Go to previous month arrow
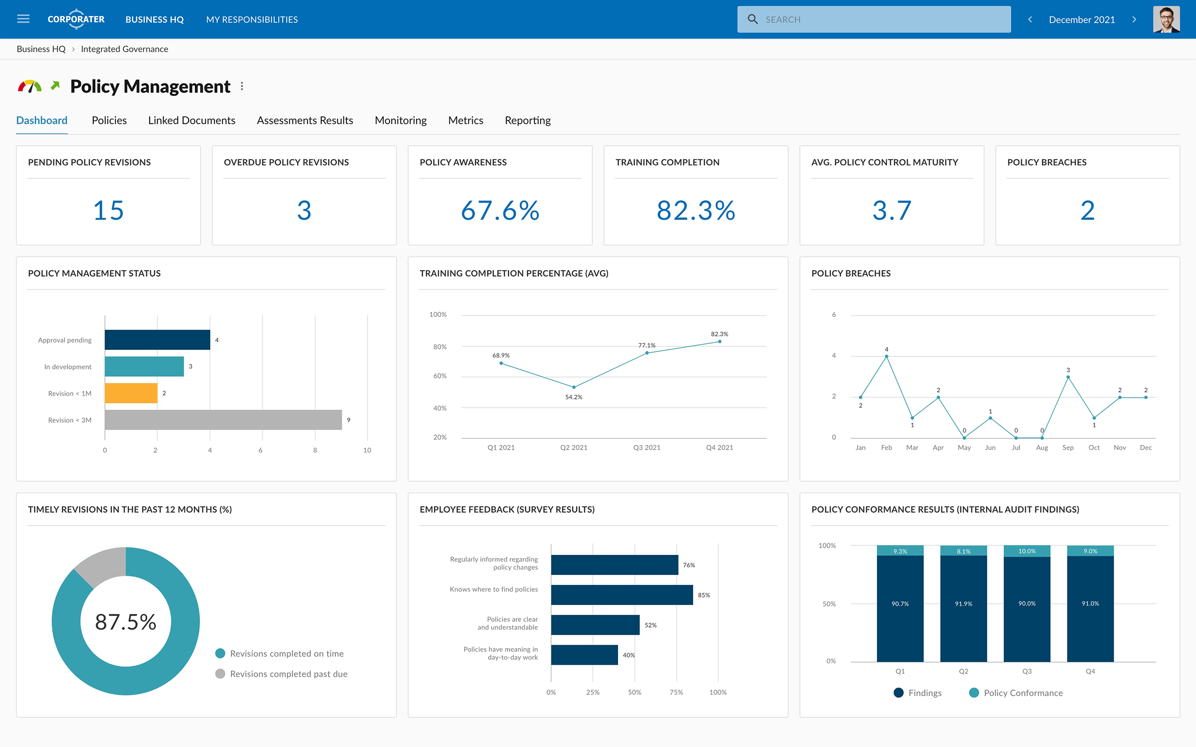This screenshot has width=1196, height=747. pos(1030,19)
